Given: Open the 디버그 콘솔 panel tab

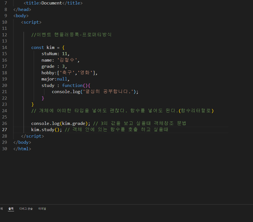Looking at the screenshot, I should (x=26, y=208).
